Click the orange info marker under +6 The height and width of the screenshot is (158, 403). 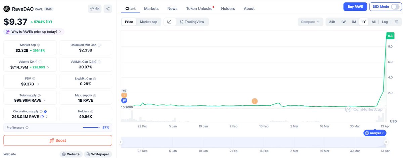tap(124, 95)
